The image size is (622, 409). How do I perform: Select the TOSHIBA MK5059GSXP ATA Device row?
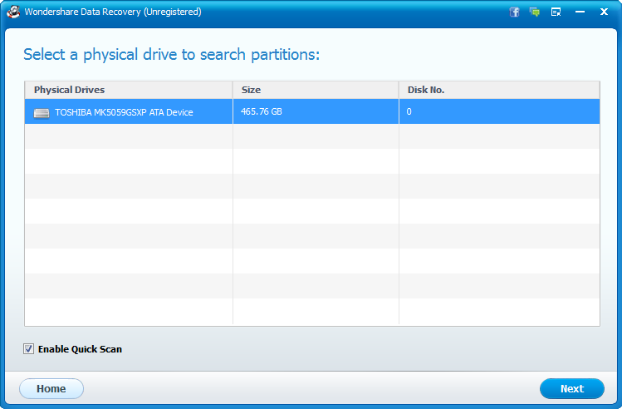(124, 112)
